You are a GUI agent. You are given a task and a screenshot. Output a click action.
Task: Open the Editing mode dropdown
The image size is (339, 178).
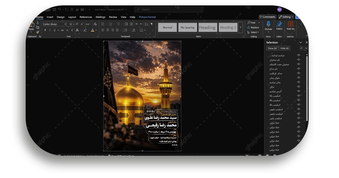tap(286, 17)
